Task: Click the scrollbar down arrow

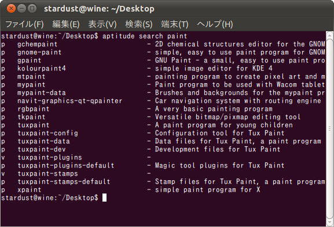Action: (x=330, y=222)
